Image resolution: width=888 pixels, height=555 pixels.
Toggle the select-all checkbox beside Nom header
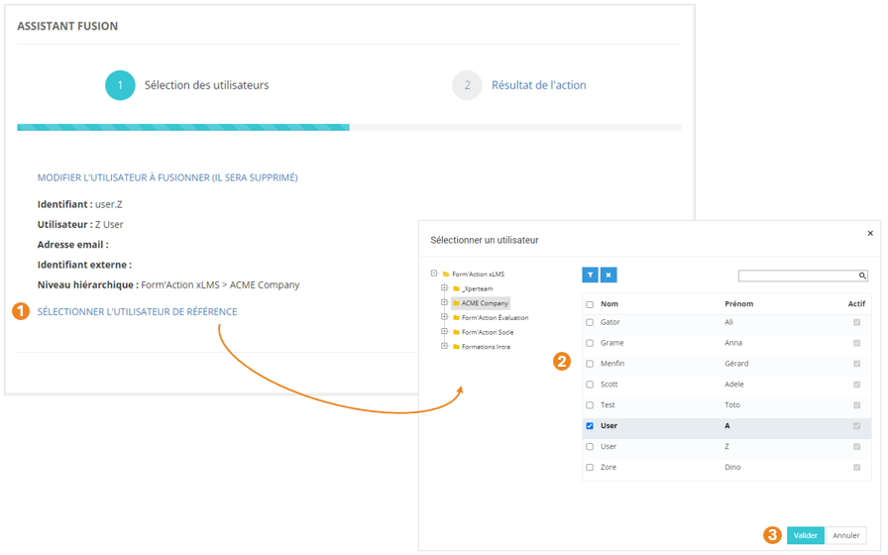click(590, 304)
